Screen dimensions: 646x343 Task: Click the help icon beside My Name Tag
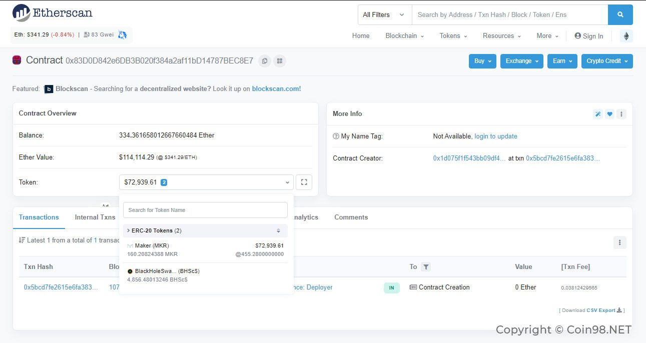[336, 136]
